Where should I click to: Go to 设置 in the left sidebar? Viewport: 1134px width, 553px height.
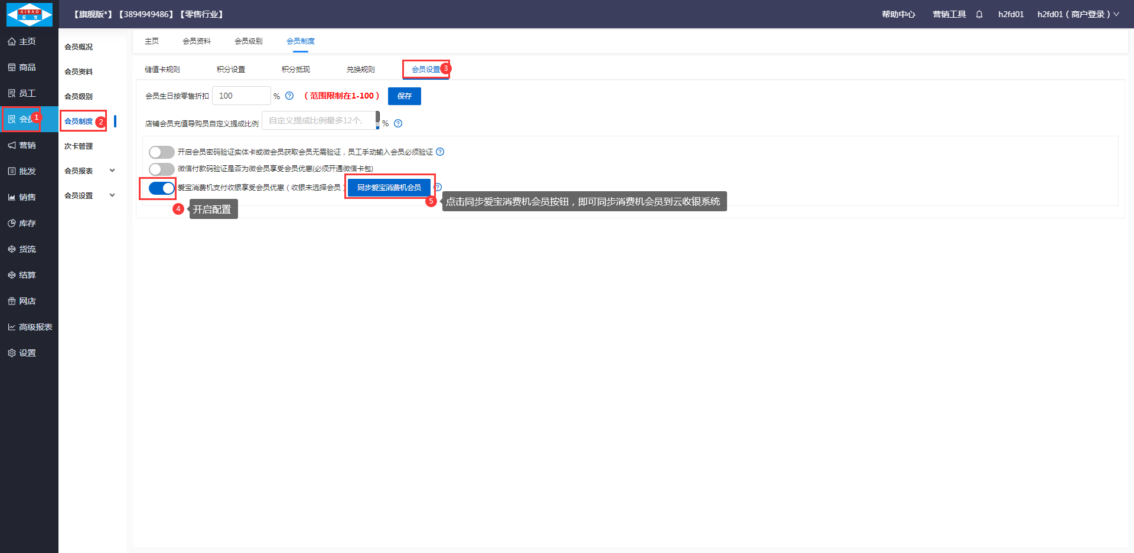[x=27, y=353]
